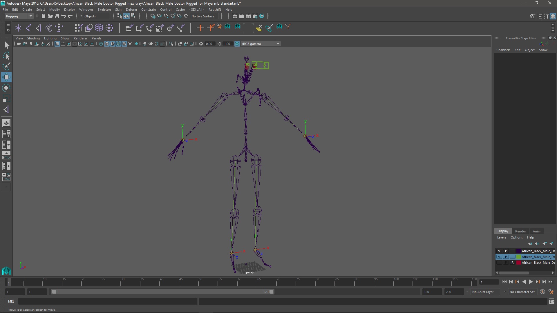Viewport: 557px width, 313px height.
Task: Toggle visibility of first African_Black_Male layer
Action: pyautogui.click(x=499, y=251)
